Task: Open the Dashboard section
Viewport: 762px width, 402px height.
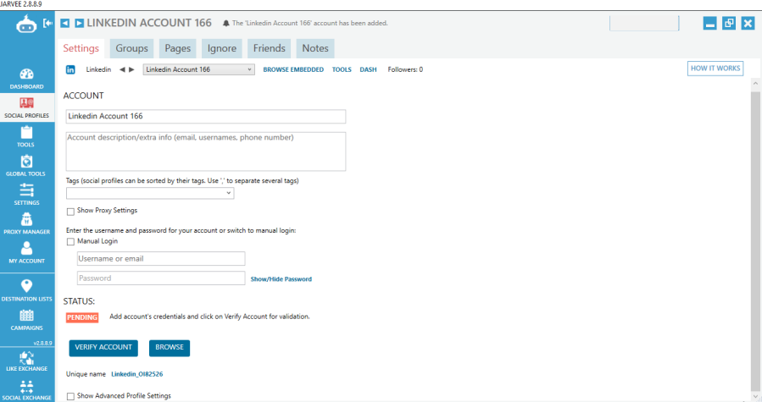Action: pyautogui.click(x=27, y=79)
